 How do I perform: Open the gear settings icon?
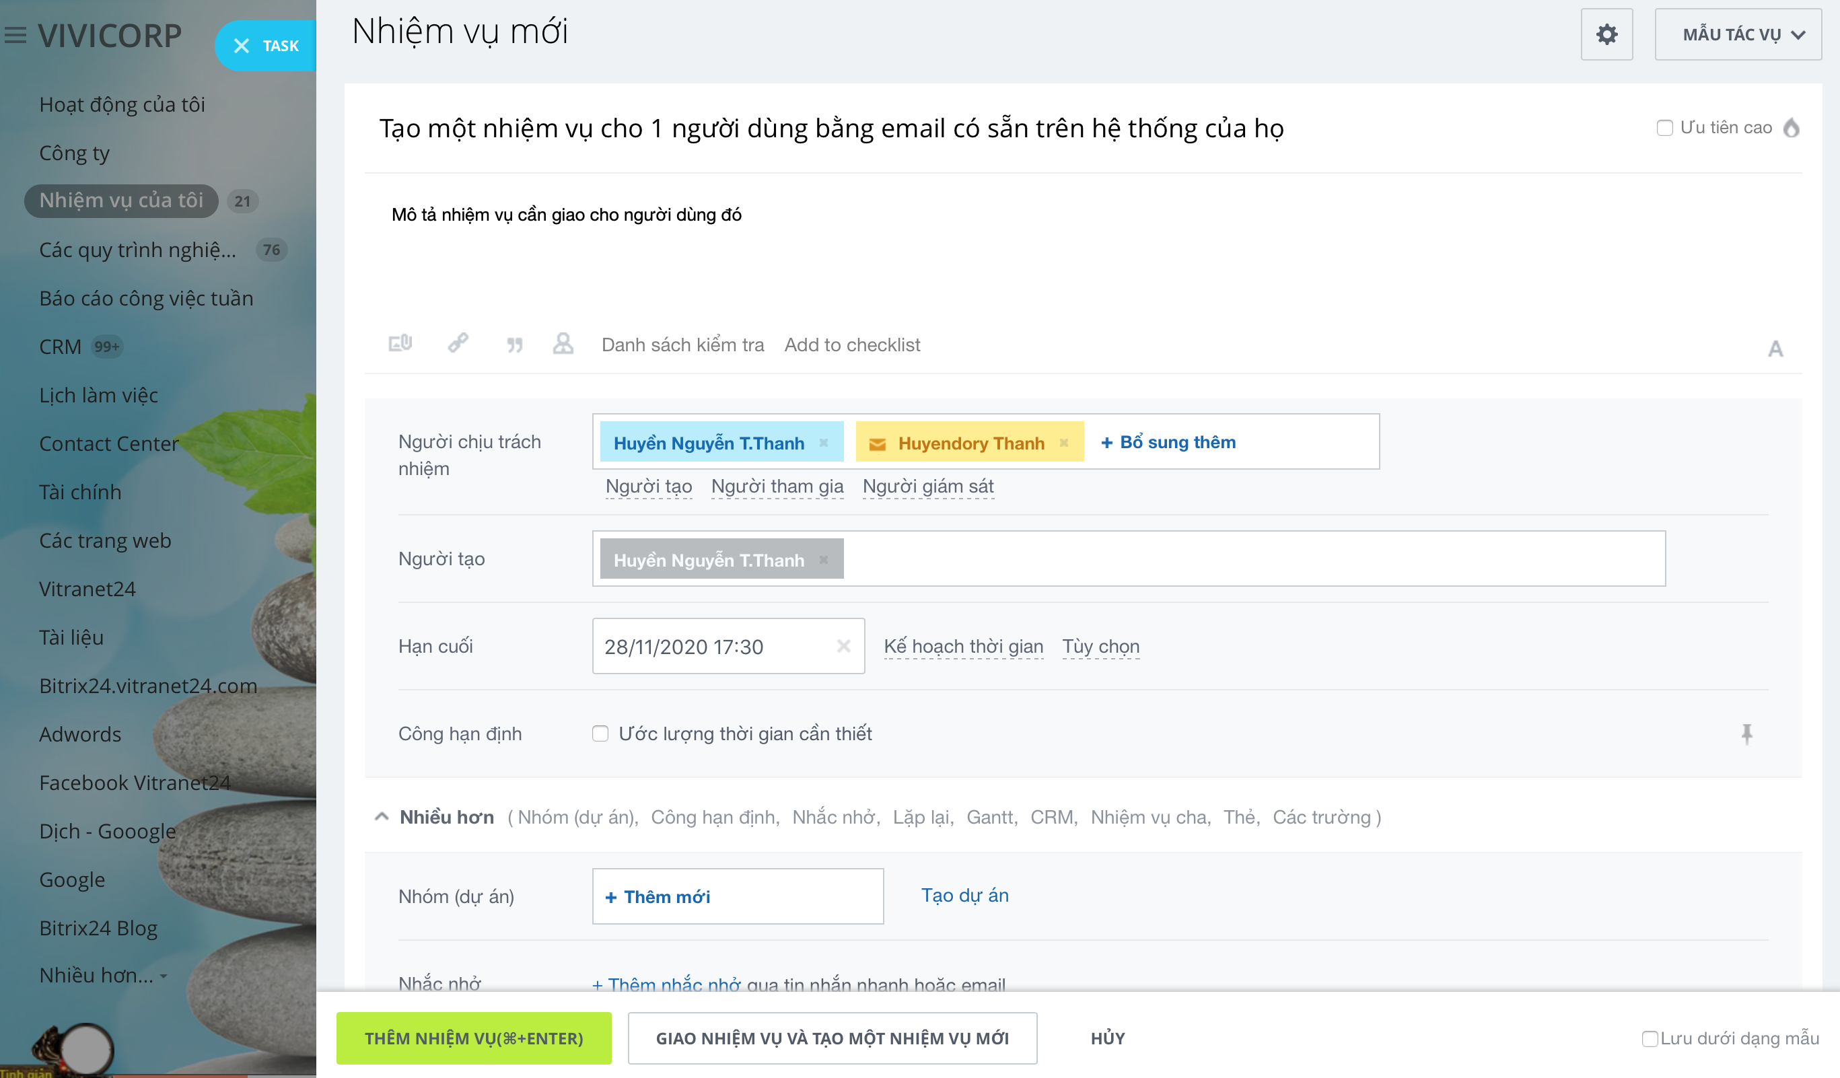(x=1606, y=34)
